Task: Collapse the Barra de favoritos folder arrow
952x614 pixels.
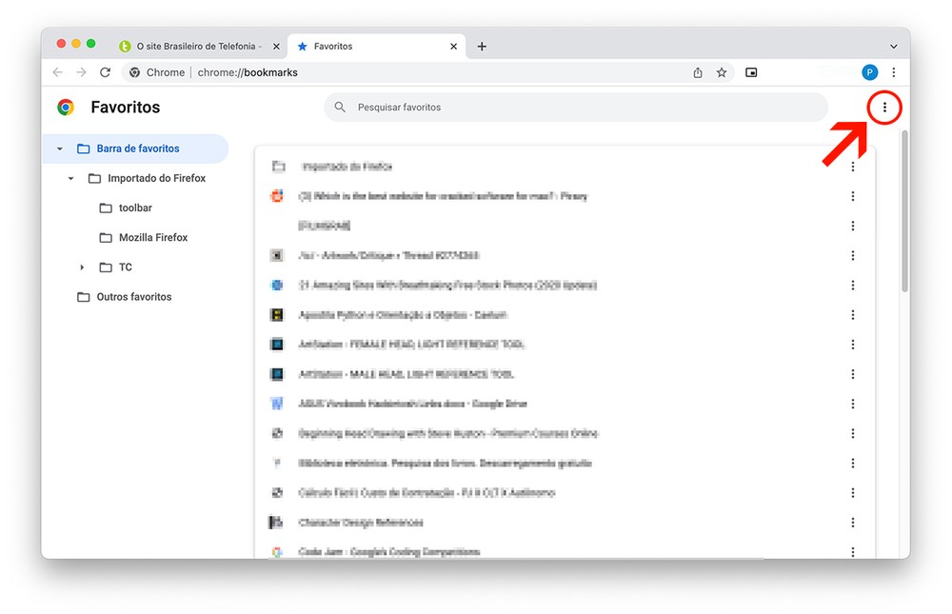Action: click(60, 149)
